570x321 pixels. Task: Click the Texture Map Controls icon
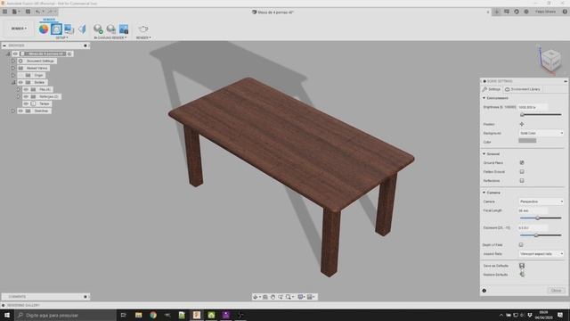[x=82, y=29]
